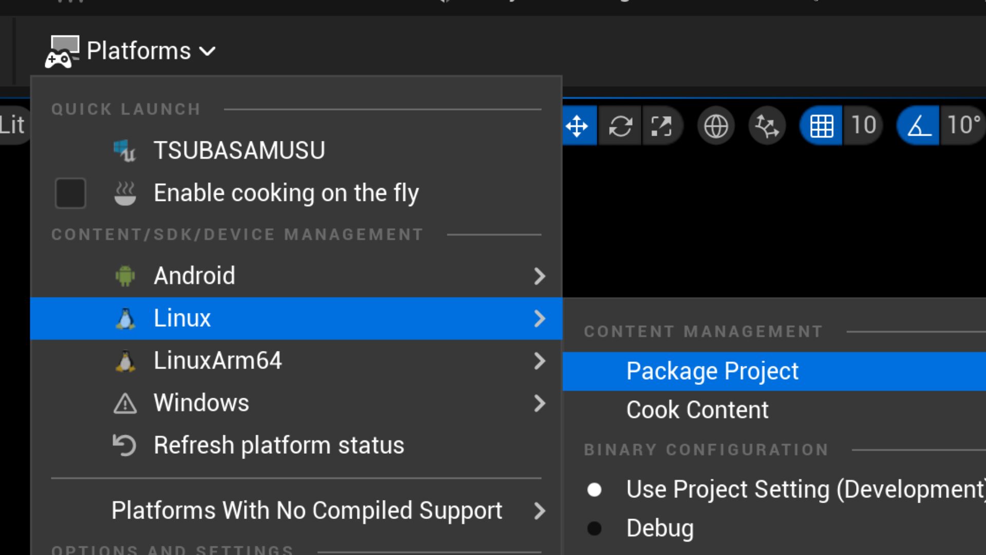Enable cooking on the fly checkbox
The width and height of the screenshot is (986, 555).
point(70,193)
